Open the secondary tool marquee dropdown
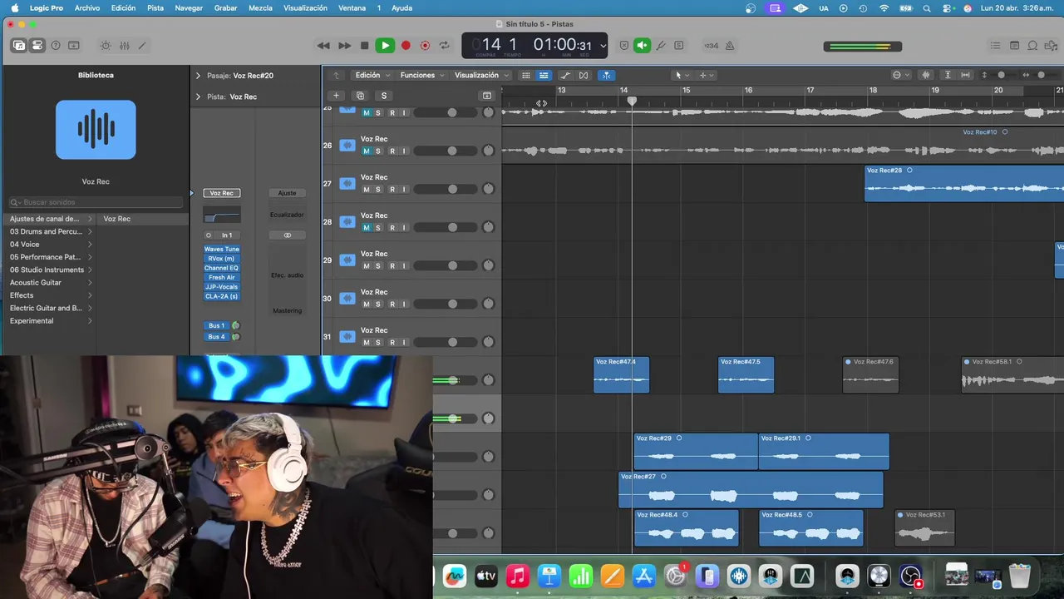The height and width of the screenshot is (599, 1064). pyautogui.click(x=707, y=75)
